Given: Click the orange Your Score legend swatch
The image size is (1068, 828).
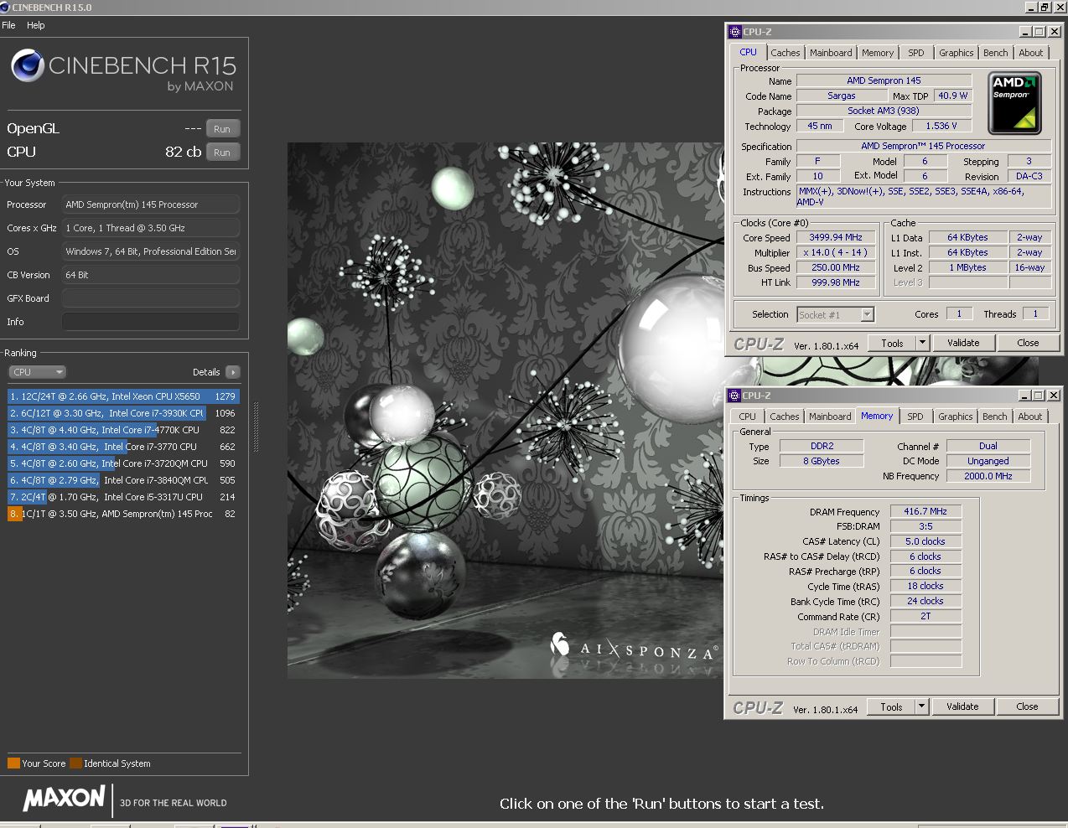Looking at the screenshot, I should coord(13,763).
